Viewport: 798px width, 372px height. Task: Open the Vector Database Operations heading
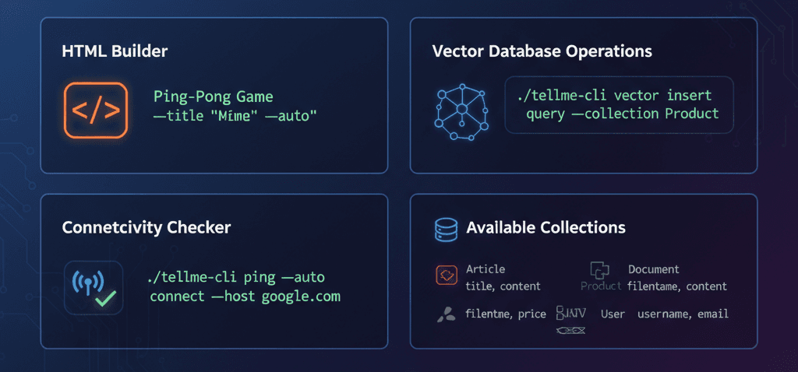(542, 52)
